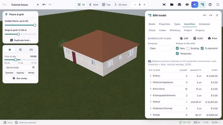Set season to Winter

click(x=31, y=73)
